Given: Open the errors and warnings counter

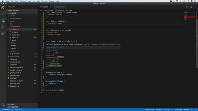Looking at the screenshot, I should pyautogui.click(x=18, y=110).
